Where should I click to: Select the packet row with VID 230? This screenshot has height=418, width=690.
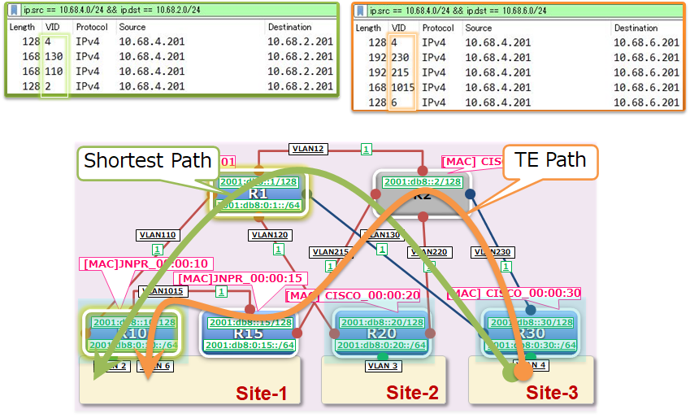click(x=519, y=57)
